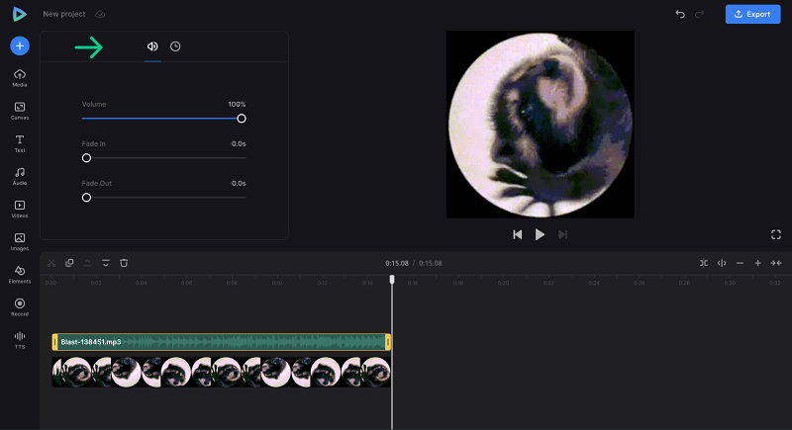
Task: Export the project
Action: (752, 14)
